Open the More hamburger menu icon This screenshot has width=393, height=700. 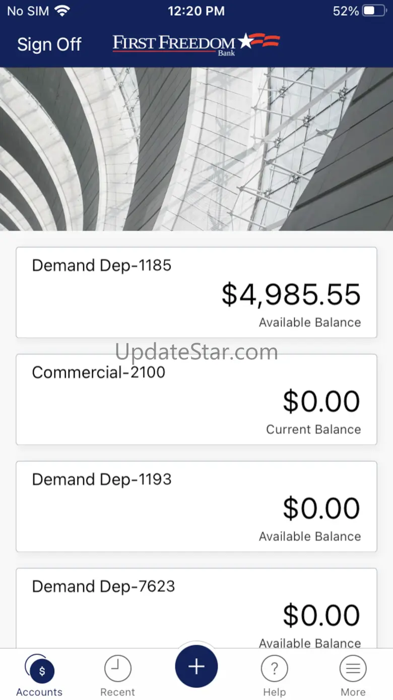[x=353, y=669]
